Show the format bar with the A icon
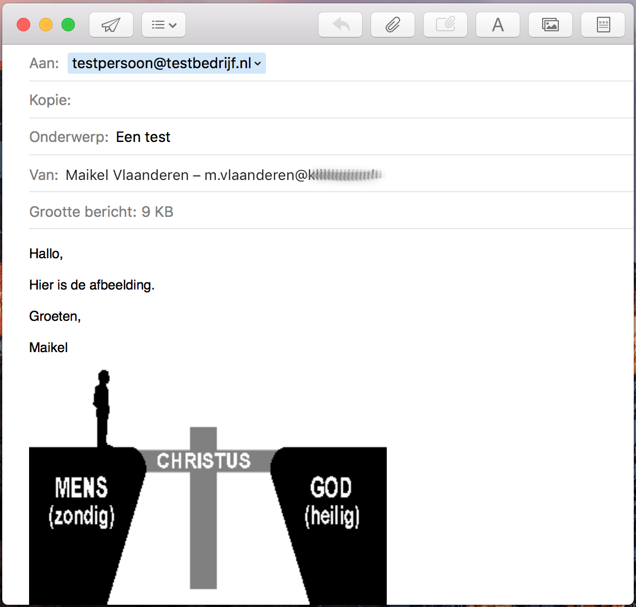This screenshot has height=607, width=636. [498, 25]
